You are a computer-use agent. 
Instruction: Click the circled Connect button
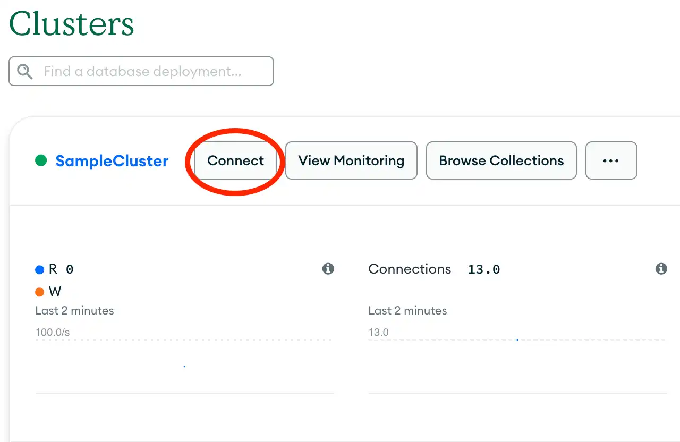[x=235, y=160]
